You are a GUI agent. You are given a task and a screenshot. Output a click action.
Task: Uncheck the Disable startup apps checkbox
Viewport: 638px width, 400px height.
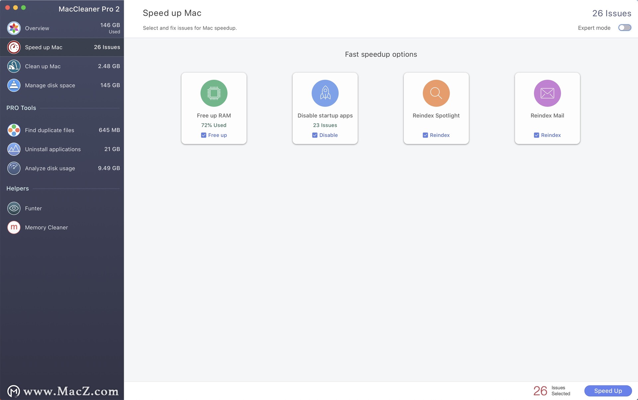[x=315, y=135]
